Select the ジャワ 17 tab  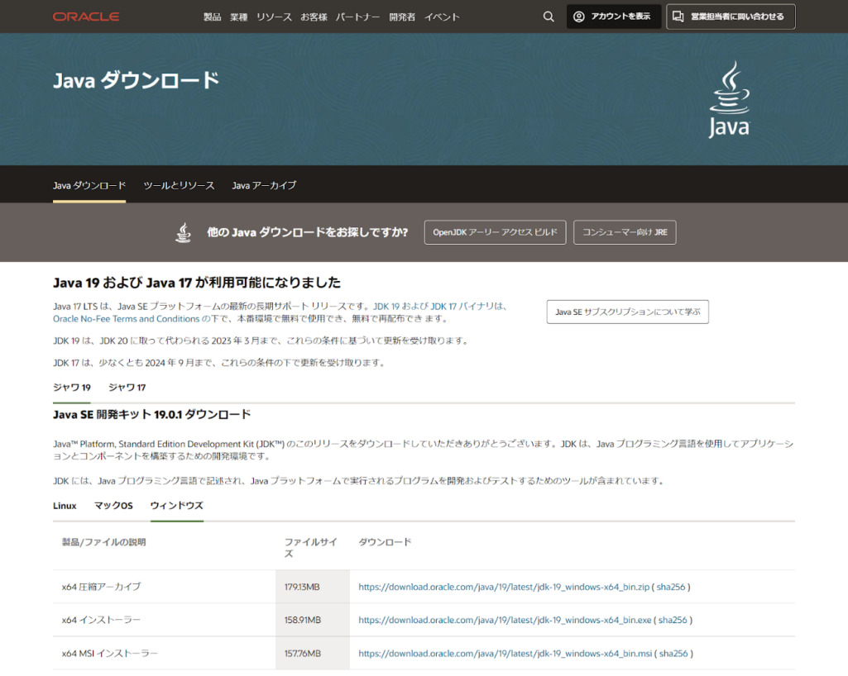tap(127, 388)
